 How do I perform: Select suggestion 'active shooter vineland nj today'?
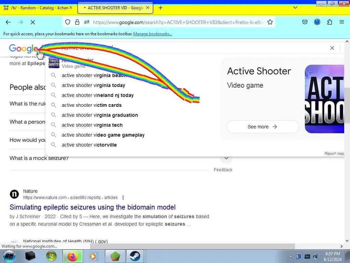[x=97, y=95]
